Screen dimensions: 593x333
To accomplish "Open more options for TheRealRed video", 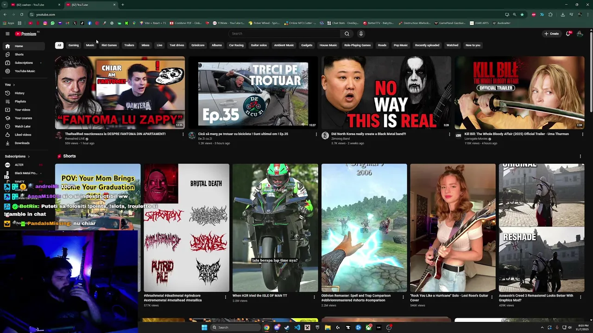I will coord(183,135).
